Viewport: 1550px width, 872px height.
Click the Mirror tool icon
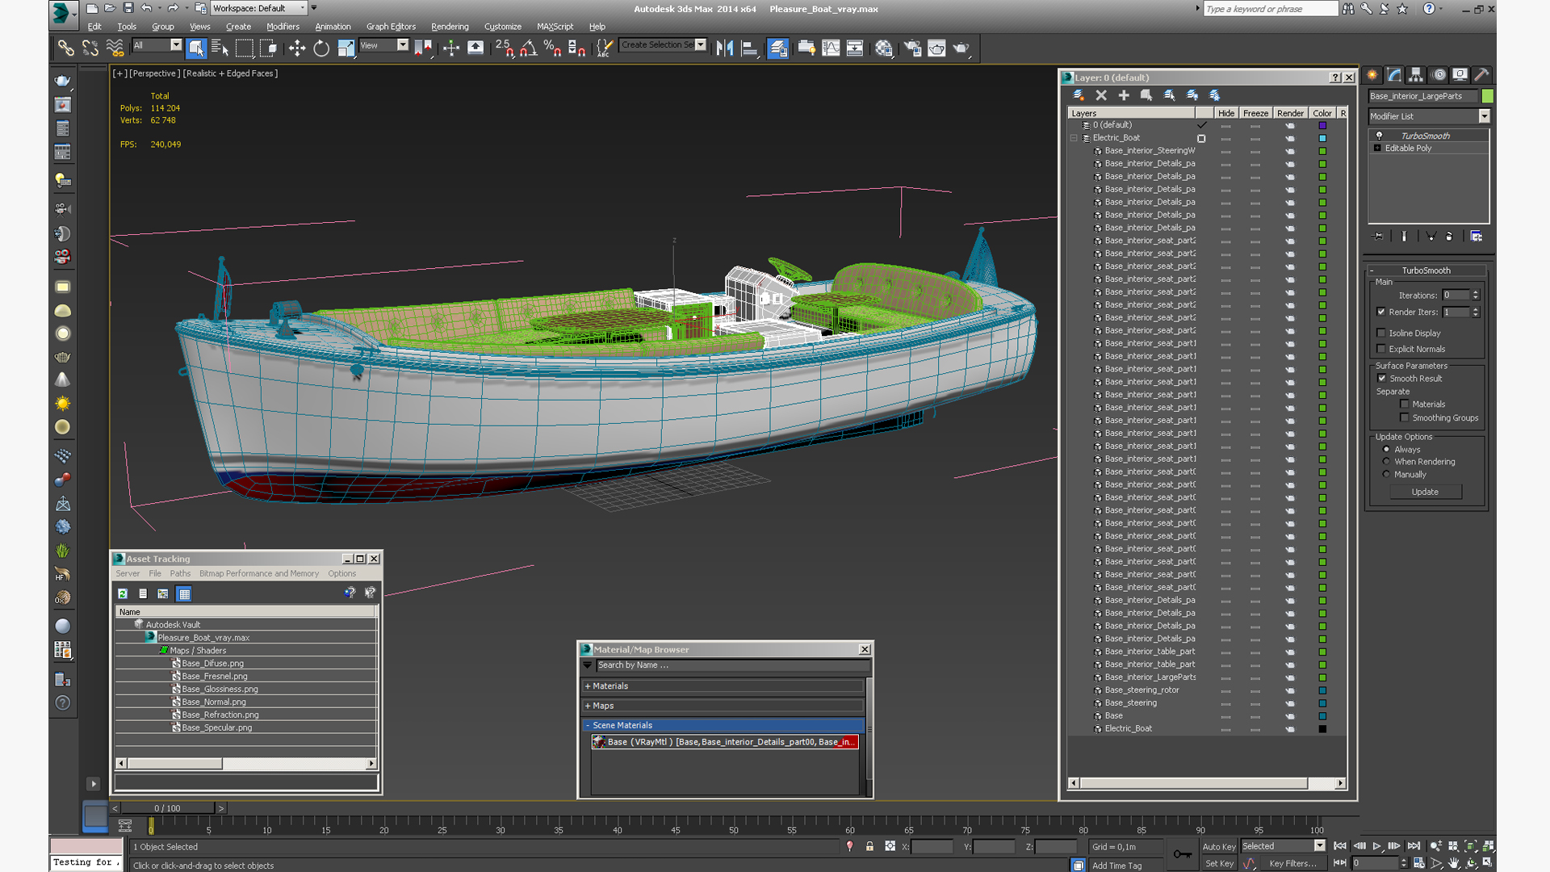coord(725,48)
